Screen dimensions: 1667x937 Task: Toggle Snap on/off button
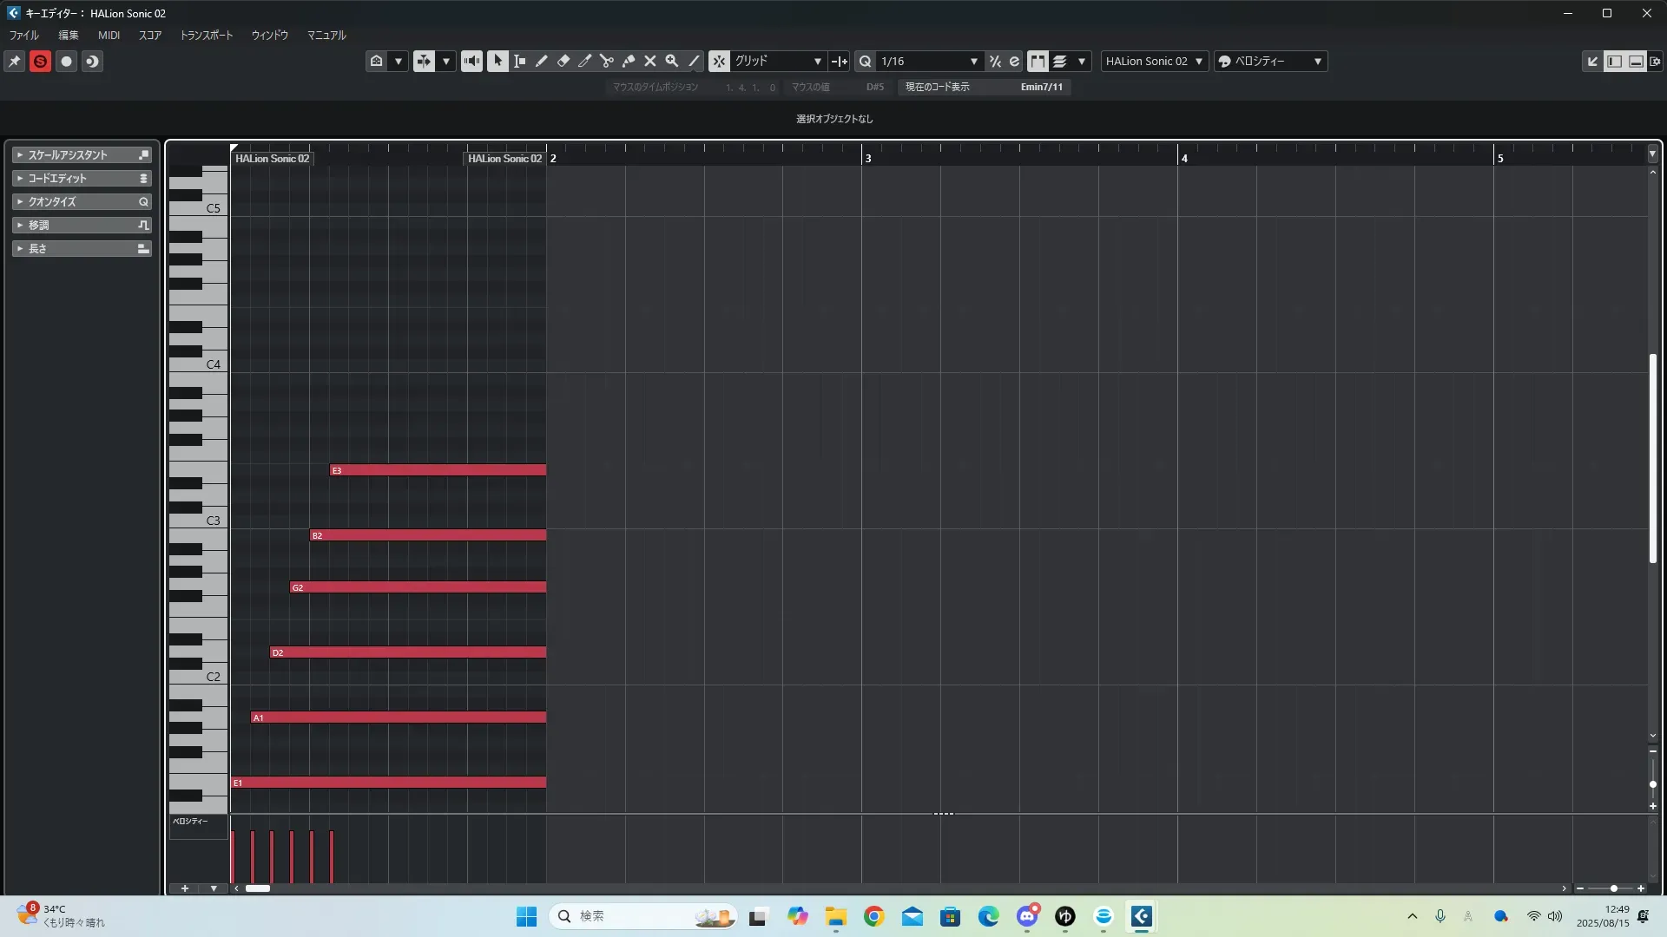719,61
